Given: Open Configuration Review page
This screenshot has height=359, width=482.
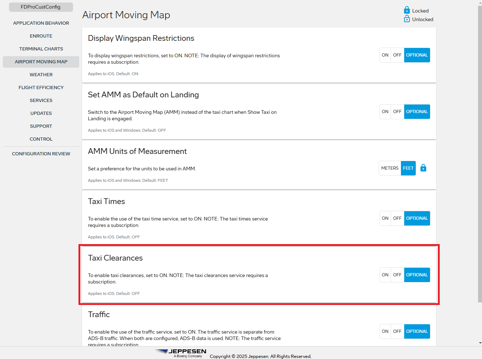Looking at the screenshot, I should tap(41, 154).
